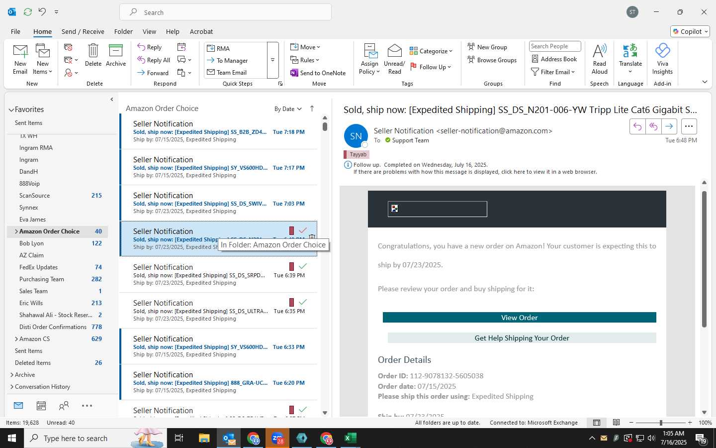Open the Quick Steps dialog launcher
Image resolution: width=716 pixels, height=448 pixels.
(x=280, y=84)
